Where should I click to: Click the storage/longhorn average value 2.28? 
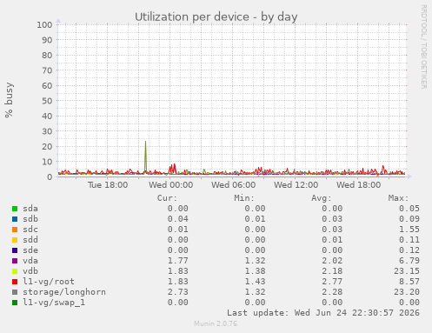(x=332, y=292)
